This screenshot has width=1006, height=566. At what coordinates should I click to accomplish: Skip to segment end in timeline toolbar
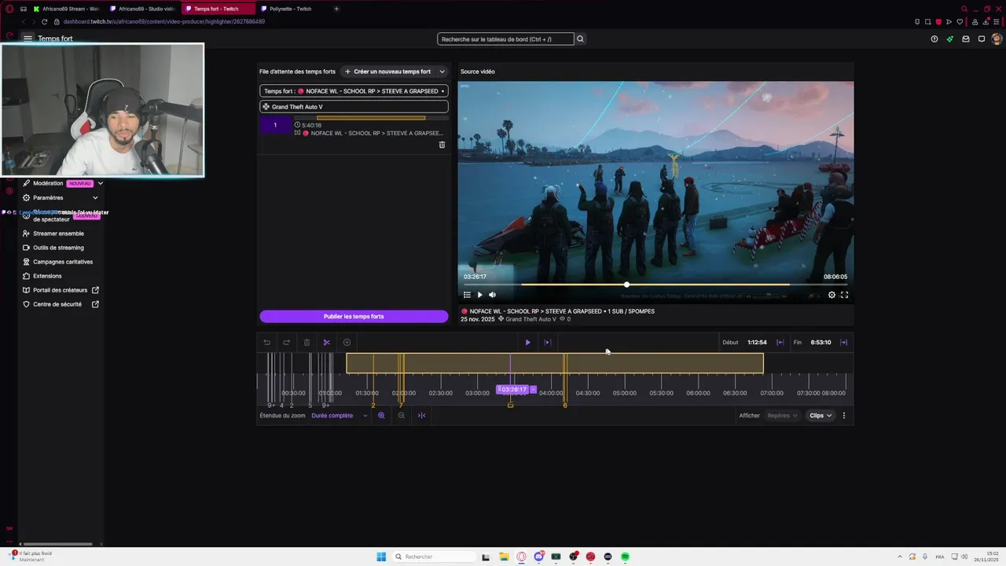click(548, 342)
